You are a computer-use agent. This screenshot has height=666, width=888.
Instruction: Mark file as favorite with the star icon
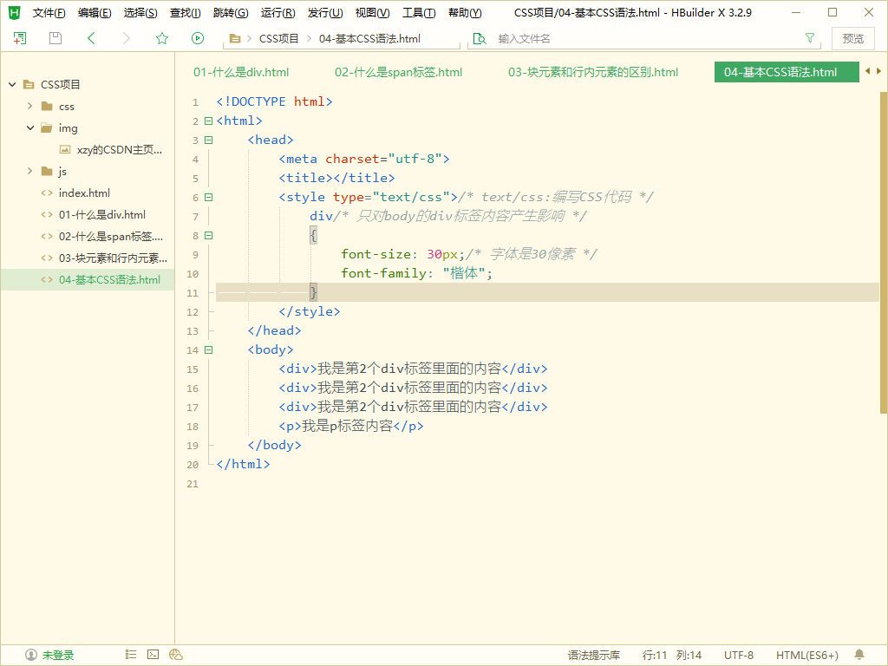tap(162, 38)
